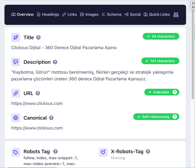Click help icon next to Title

point(38,37)
